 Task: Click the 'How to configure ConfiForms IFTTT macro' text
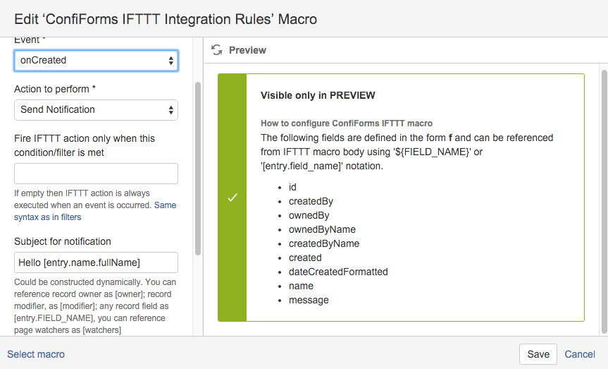click(347, 123)
